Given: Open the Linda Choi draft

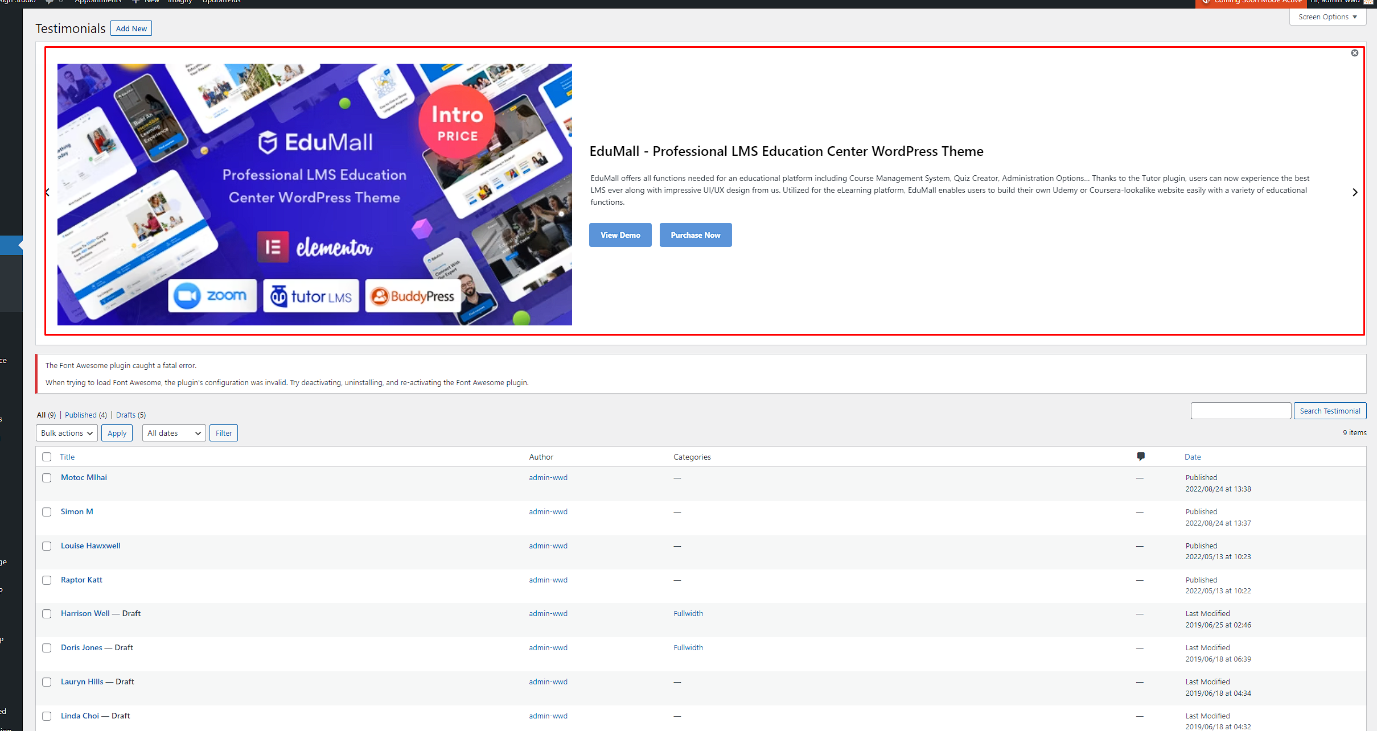Looking at the screenshot, I should pyautogui.click(x=80, y=716).
